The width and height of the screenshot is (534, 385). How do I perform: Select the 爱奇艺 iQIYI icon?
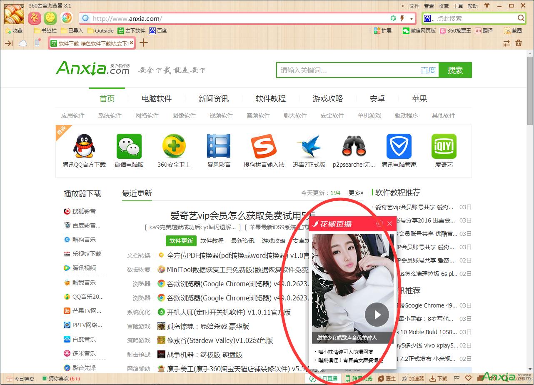click(444, 146)
